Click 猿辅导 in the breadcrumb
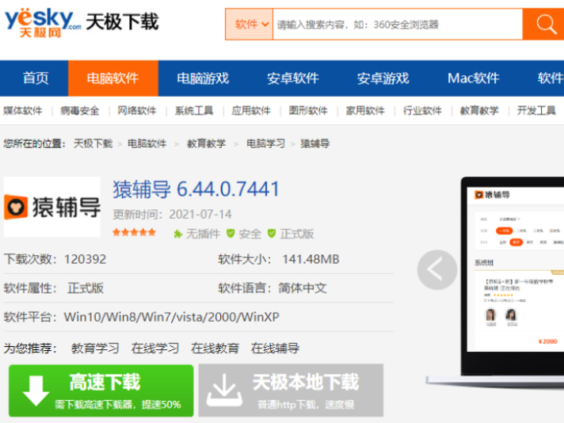Image resolution: width=564 pixels, height=423 pixels. (315, 144)
